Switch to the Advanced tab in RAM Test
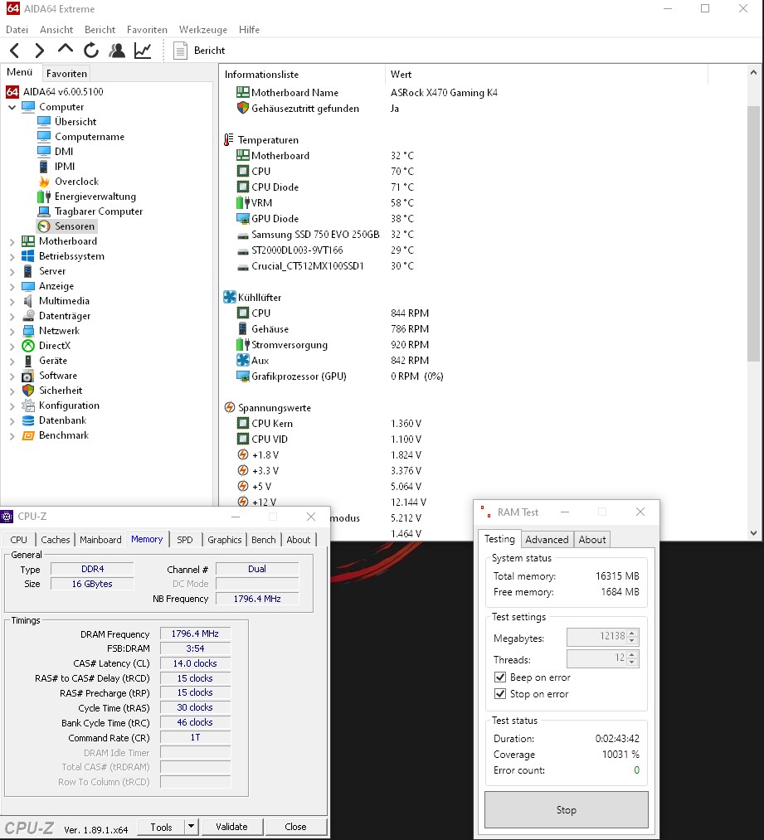 (x=547, y=540)
